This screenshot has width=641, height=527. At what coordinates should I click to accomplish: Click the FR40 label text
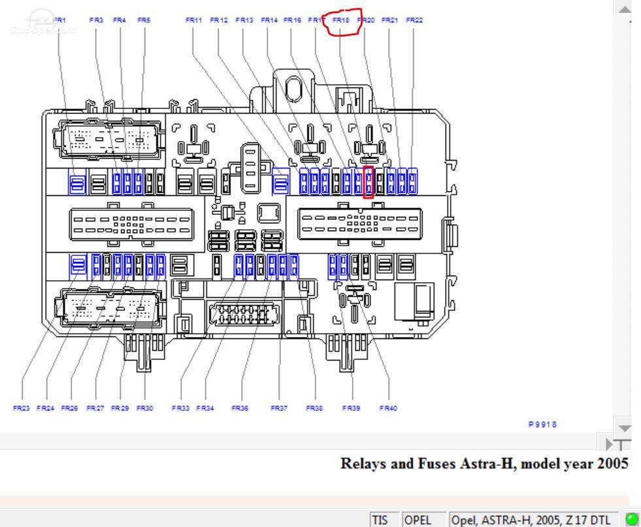[x=388, y=407]
